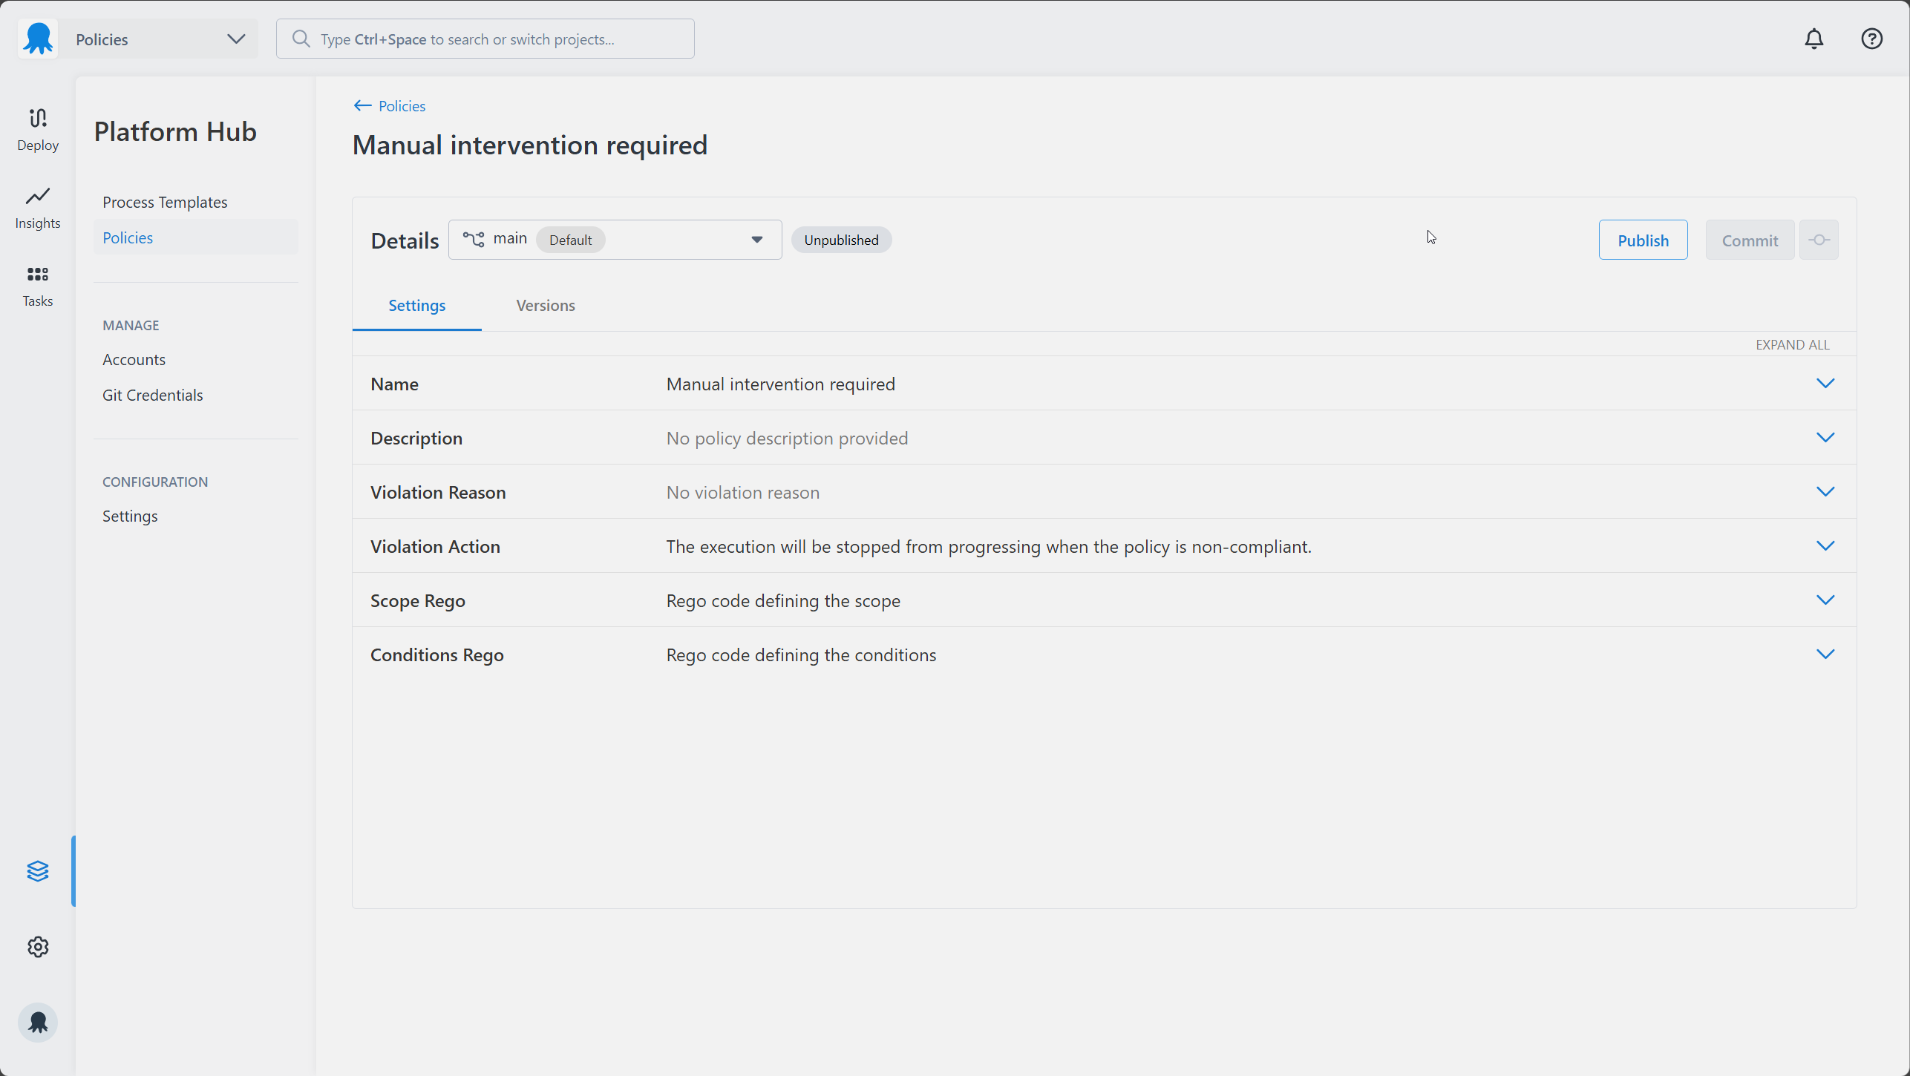Expand the Scope Rego section
This screenshot has height=1076, width=1910.
point(1825,600)
